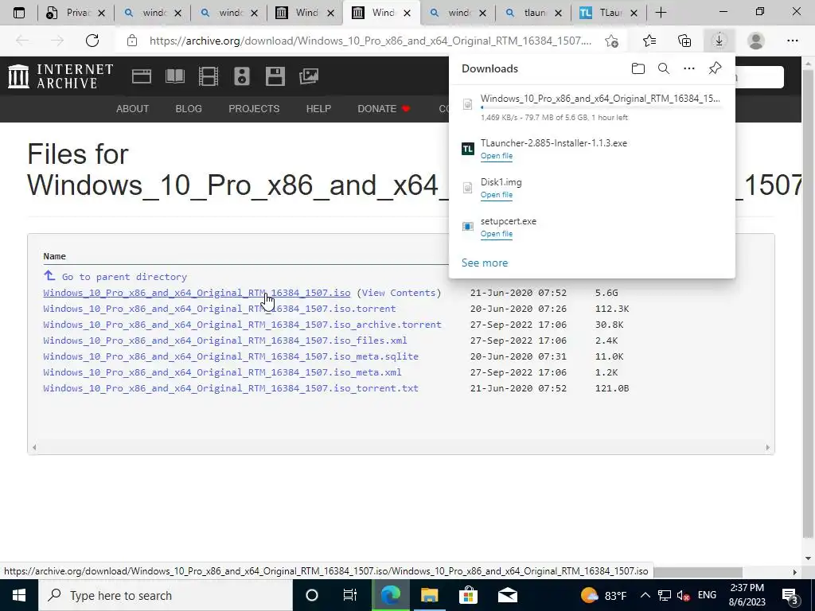This screenshot has height=611, width=815.
Task: View site information lock icon
Action: pos(132,41)
